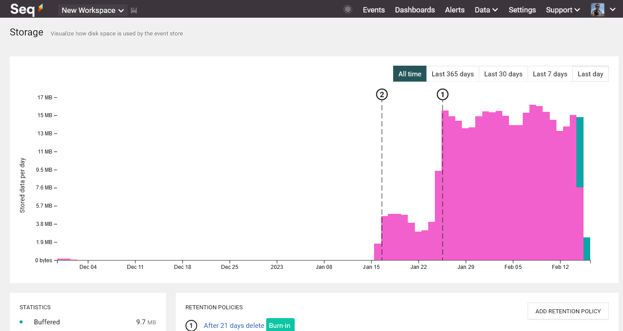Click the '17 MB' y-axis label
This screenshot has height=331, width=623.
[45, 98]
